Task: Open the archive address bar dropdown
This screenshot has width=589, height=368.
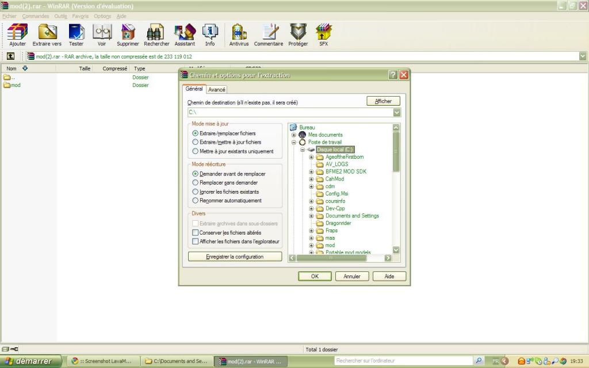Action: (x=582, y=56)
